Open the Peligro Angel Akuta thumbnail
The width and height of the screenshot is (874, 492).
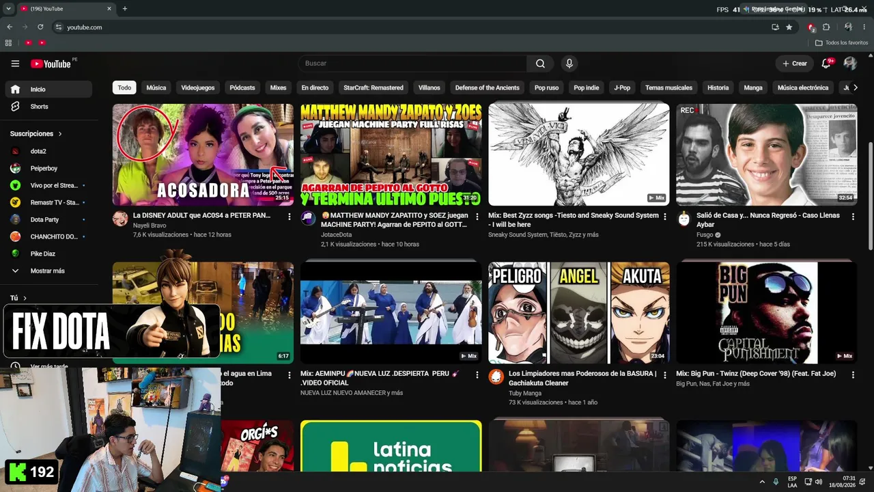579,313
